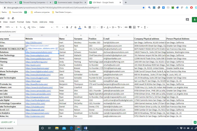
Task: Expand the filter views arrow
Action: coord(141,27)
